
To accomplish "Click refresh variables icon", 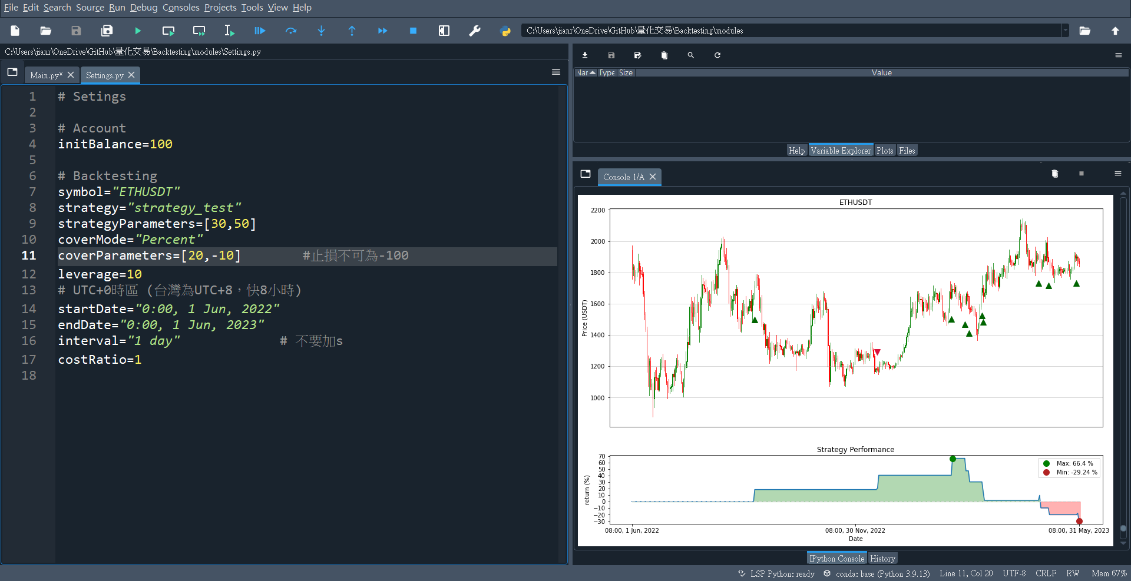I will (x=717, y=55).
